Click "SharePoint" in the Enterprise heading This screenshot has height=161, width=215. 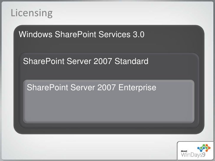(x=48, y=88)
